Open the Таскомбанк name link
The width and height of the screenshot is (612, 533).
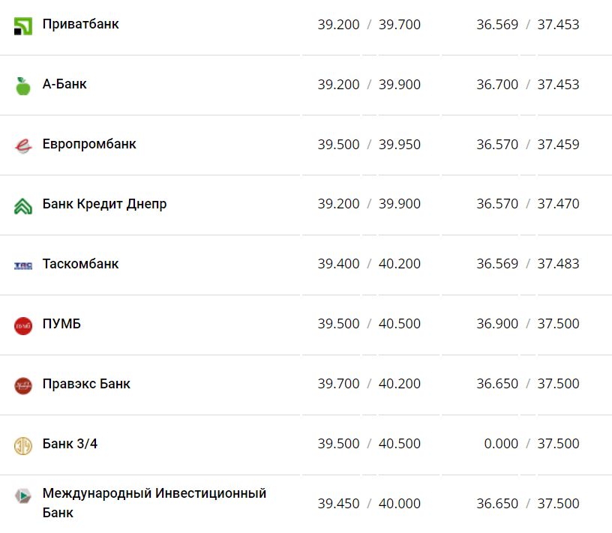80,264
